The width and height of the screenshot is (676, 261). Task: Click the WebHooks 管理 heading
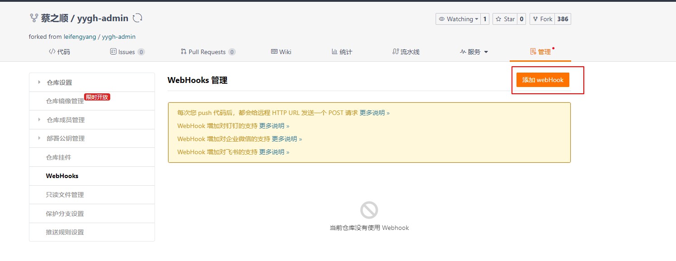tap(197, 80)
